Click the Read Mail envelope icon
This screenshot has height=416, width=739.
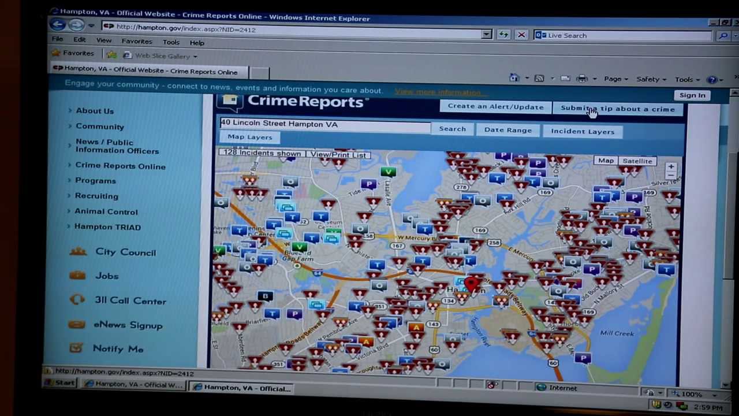pos(565,79)
